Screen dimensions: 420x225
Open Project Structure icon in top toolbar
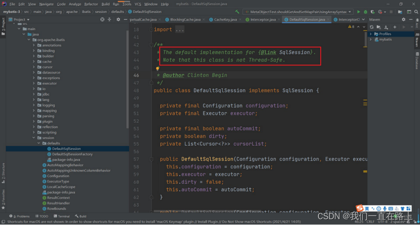pyautogui.click(x=400, y=12)
